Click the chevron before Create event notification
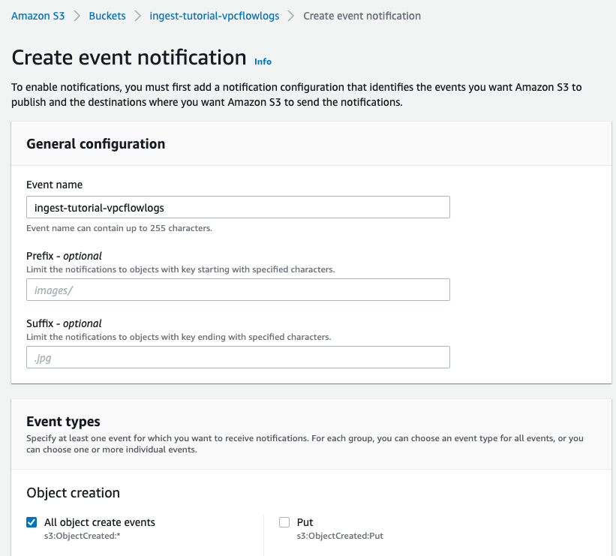This screenshot has width=616, height=556. (x=291, y=15)
